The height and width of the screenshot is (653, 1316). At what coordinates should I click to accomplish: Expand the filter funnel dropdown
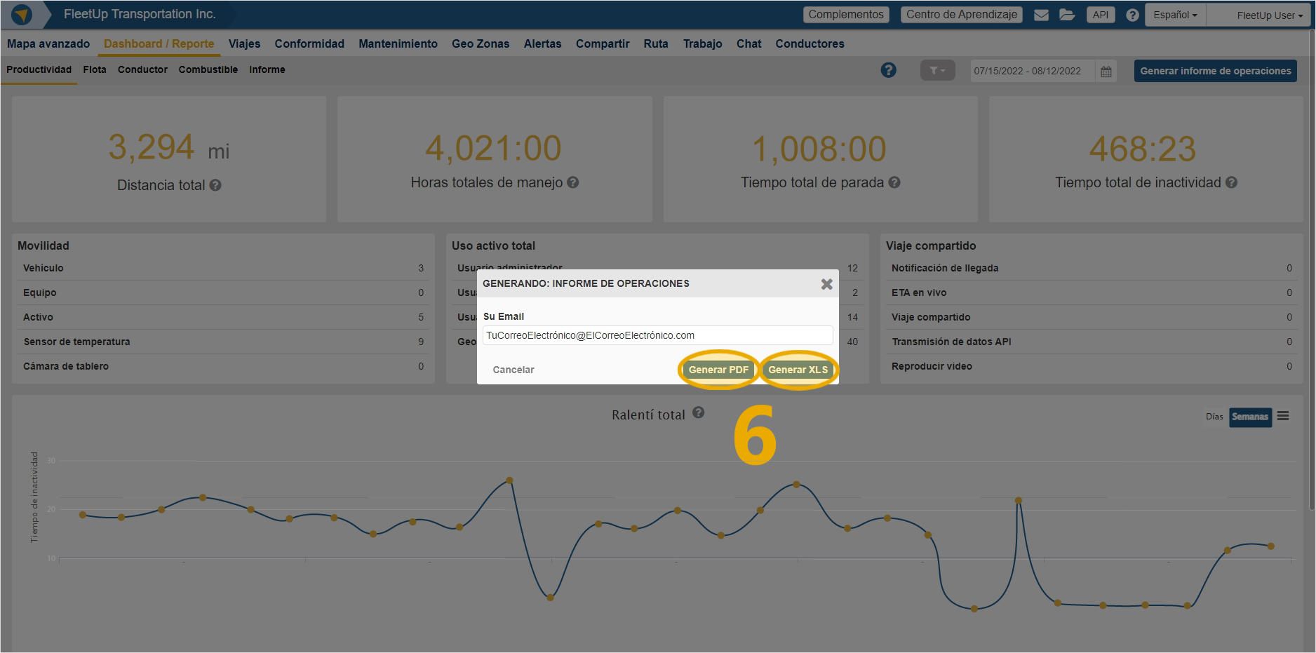click(937, 71)
